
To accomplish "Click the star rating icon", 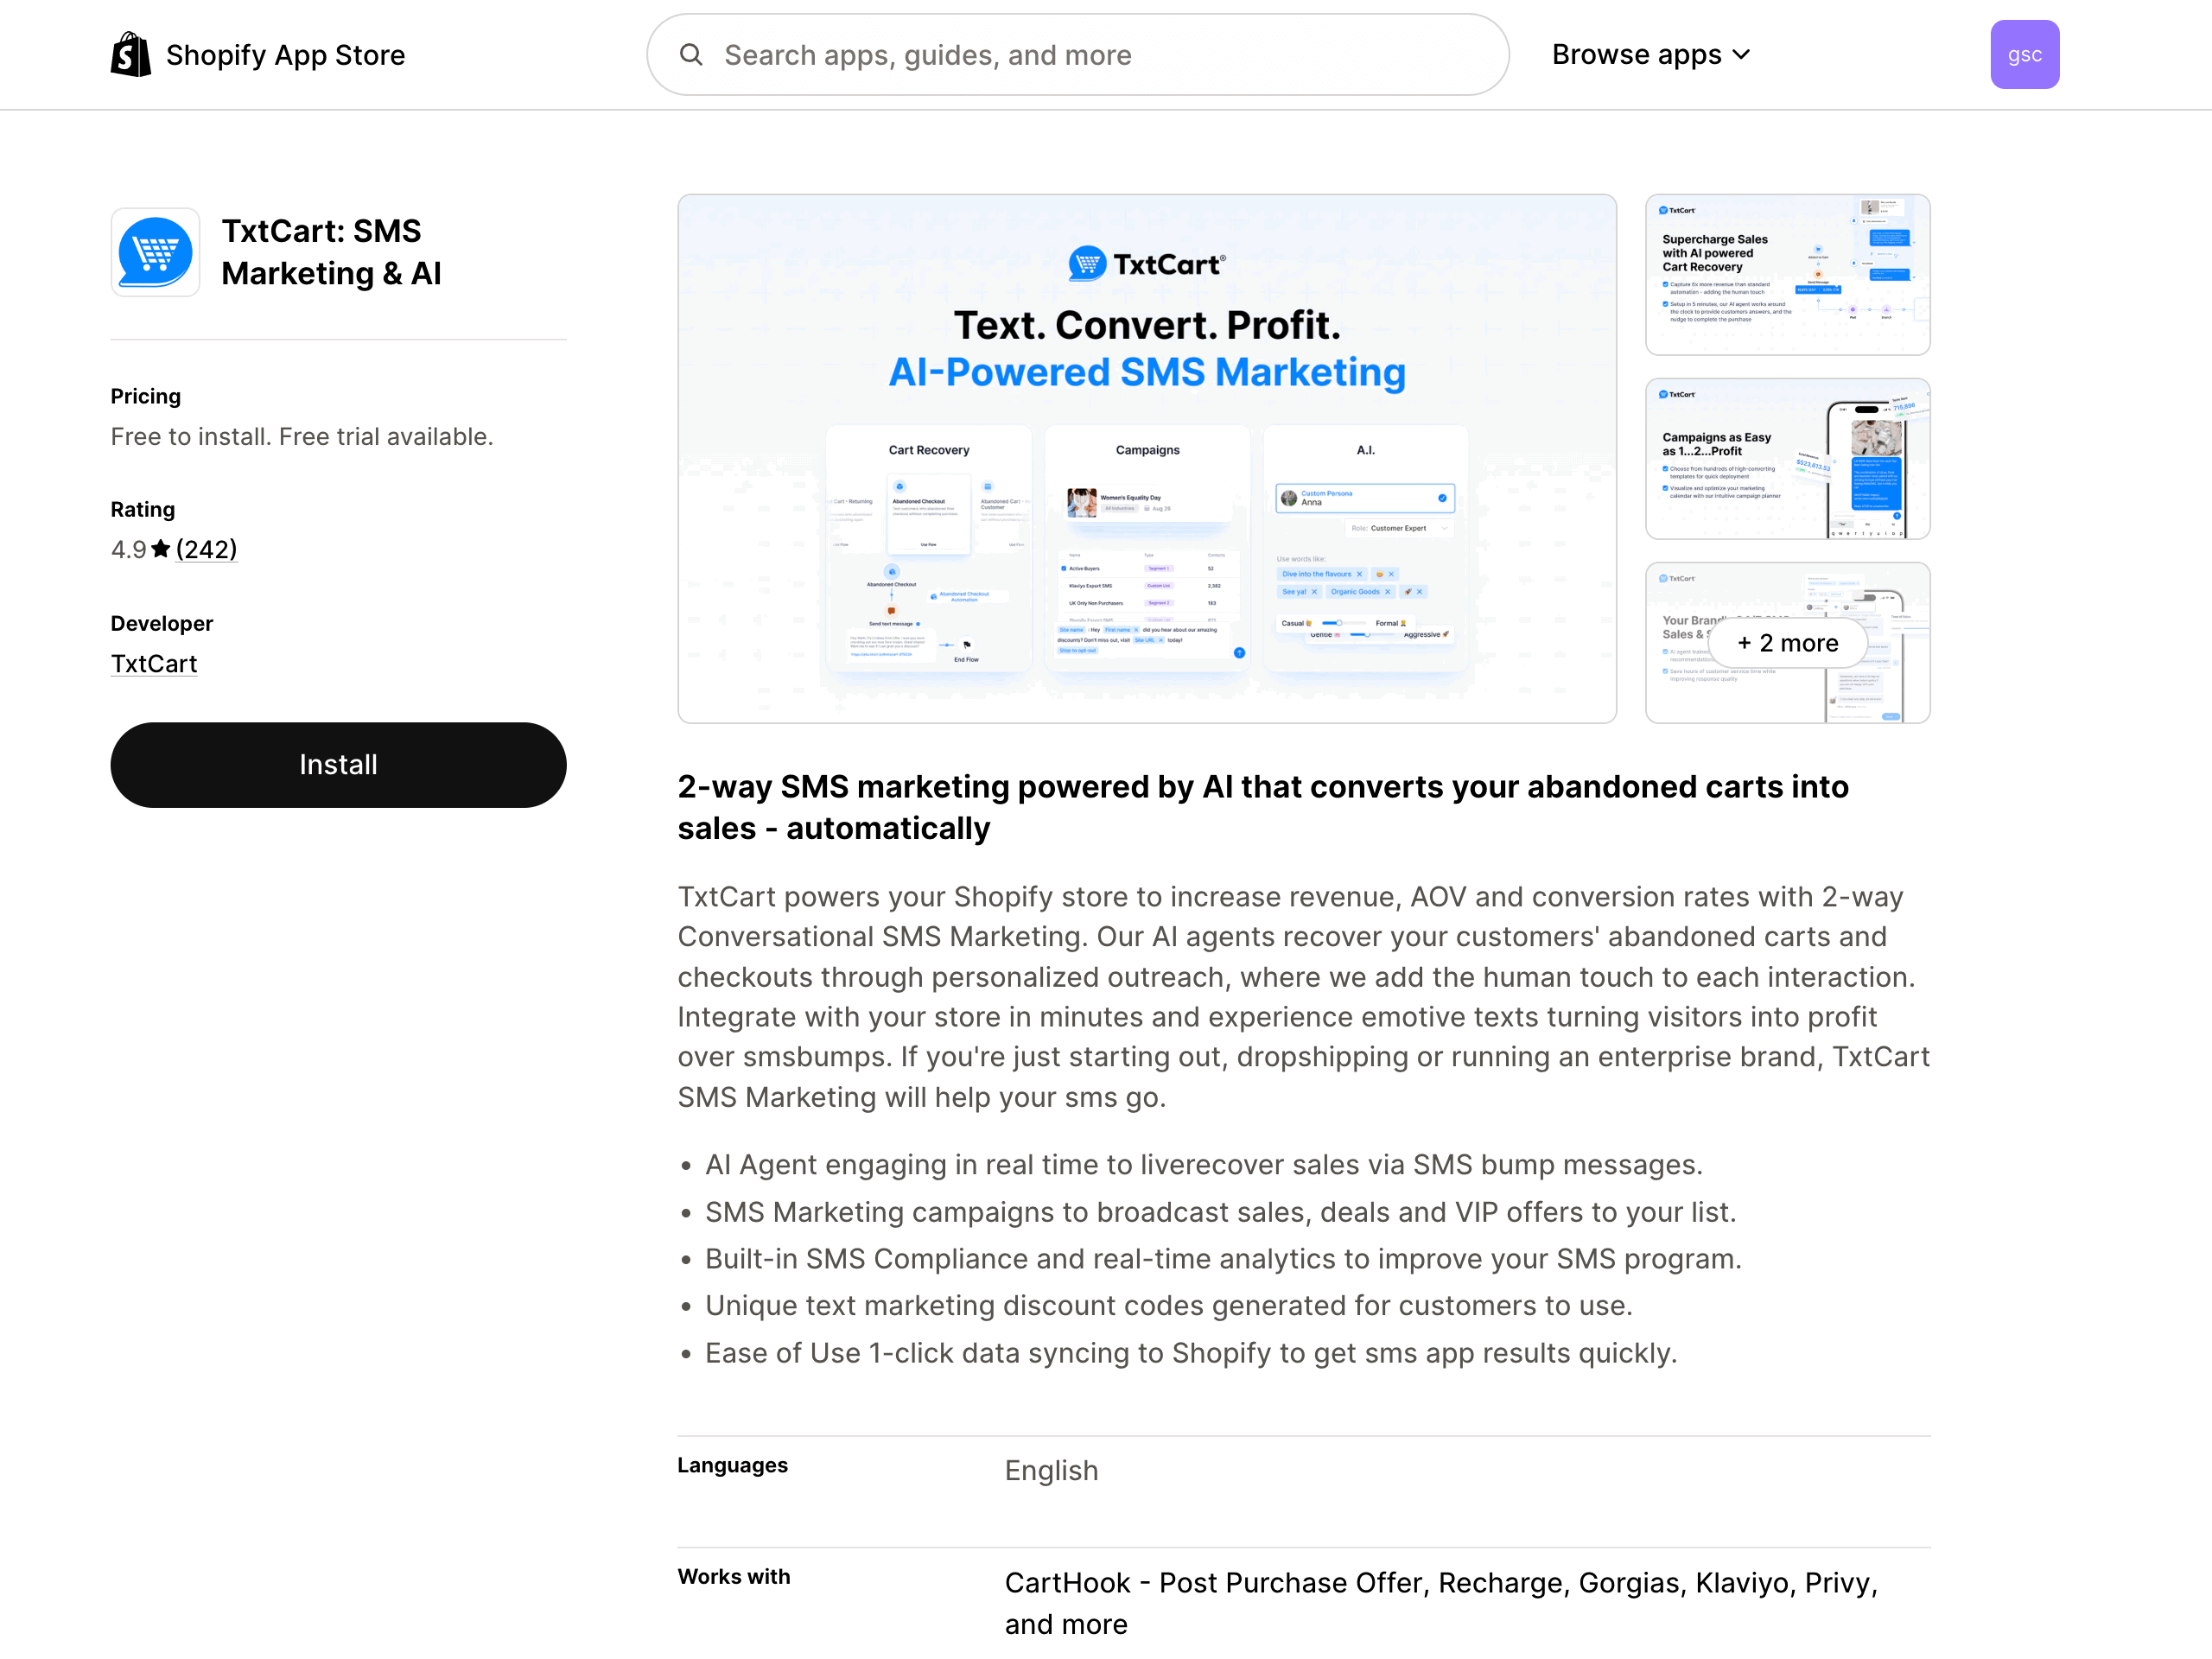I will (x=160, y=549).
